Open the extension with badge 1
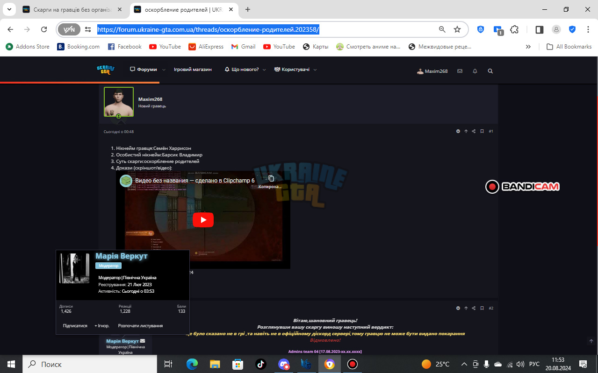 [498, 30]
